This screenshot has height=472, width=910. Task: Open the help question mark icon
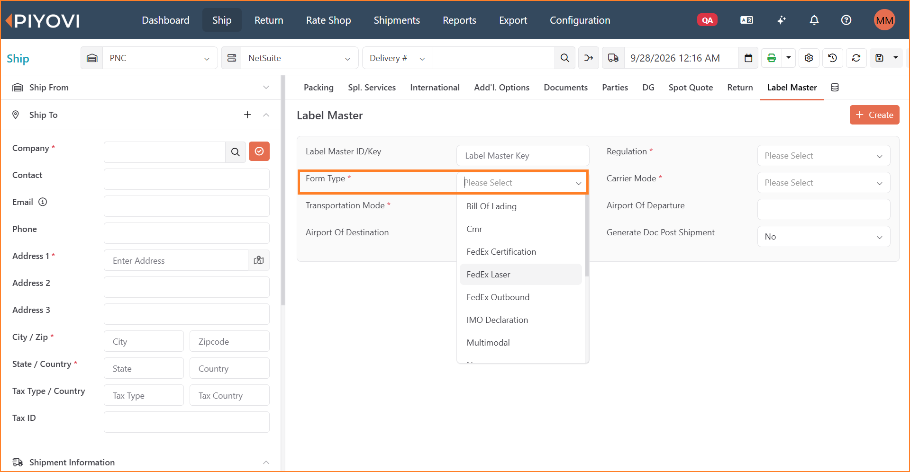[846, 20]
